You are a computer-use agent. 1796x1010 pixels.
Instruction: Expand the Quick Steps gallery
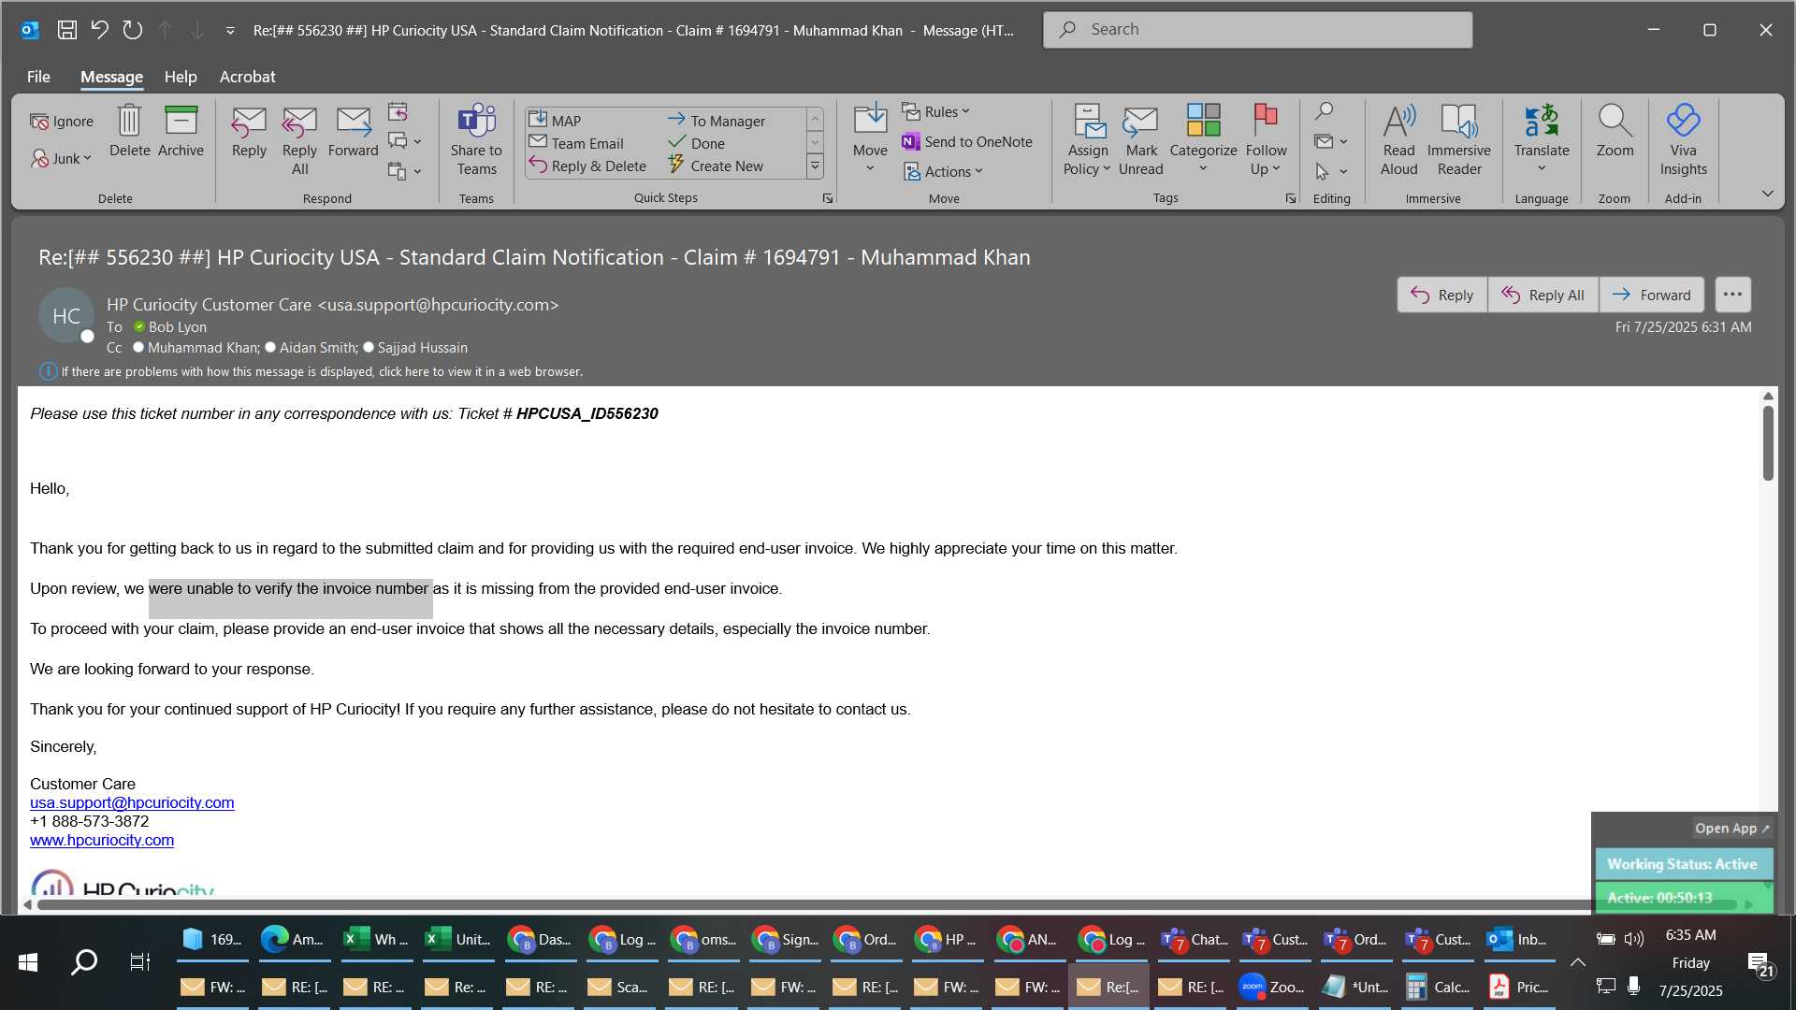[x=815, y=166]
